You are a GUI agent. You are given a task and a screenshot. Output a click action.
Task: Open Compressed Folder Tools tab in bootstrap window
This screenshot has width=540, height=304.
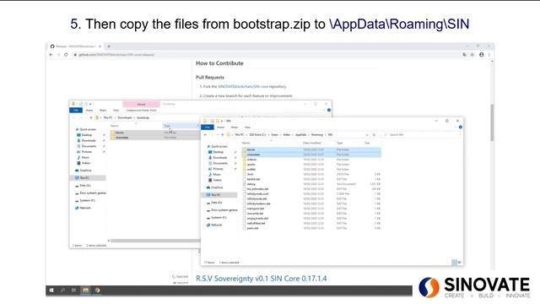(141, 111)
